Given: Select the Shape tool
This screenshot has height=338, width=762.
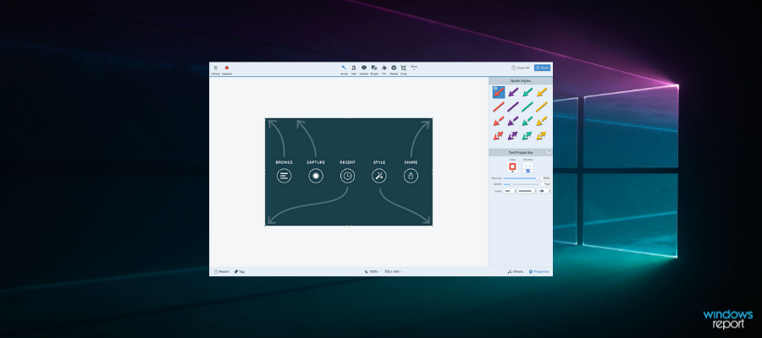Looking at the screenshot, I should pyautogui.click(x=374, y=70).
